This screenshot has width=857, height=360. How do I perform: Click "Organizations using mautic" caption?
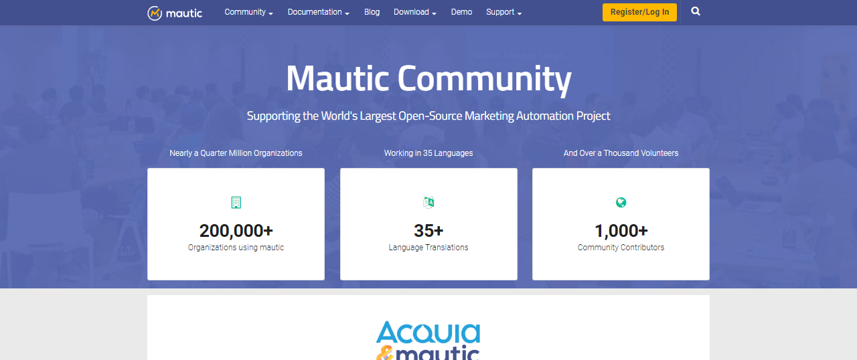236,248
